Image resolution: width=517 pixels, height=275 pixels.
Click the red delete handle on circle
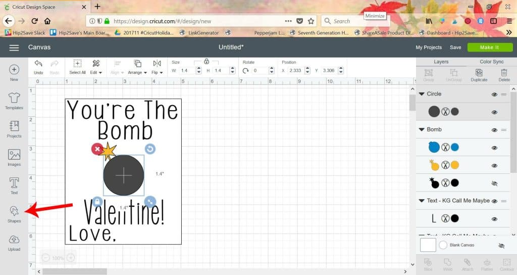(97, 149)
